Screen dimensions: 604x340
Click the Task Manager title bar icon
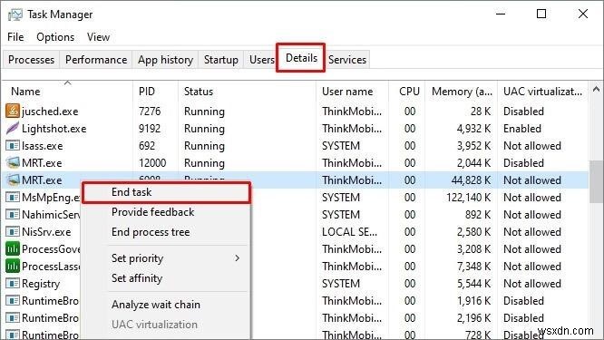[15, 15]
